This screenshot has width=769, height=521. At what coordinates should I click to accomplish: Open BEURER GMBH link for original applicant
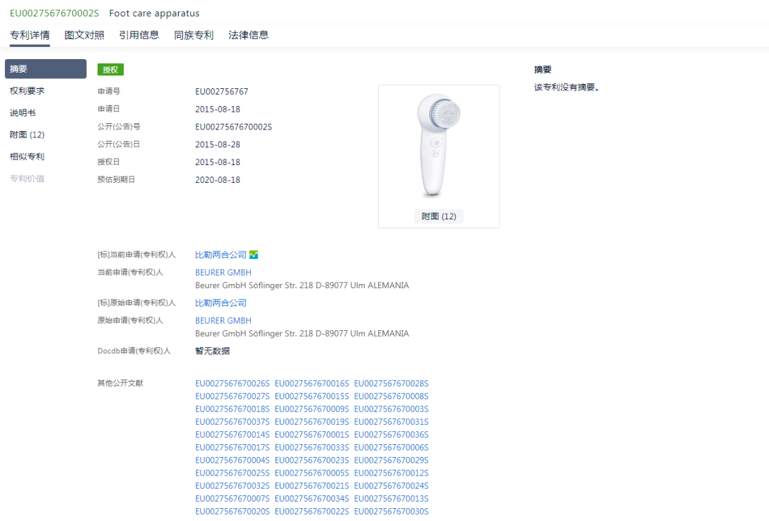click(223, 320)
